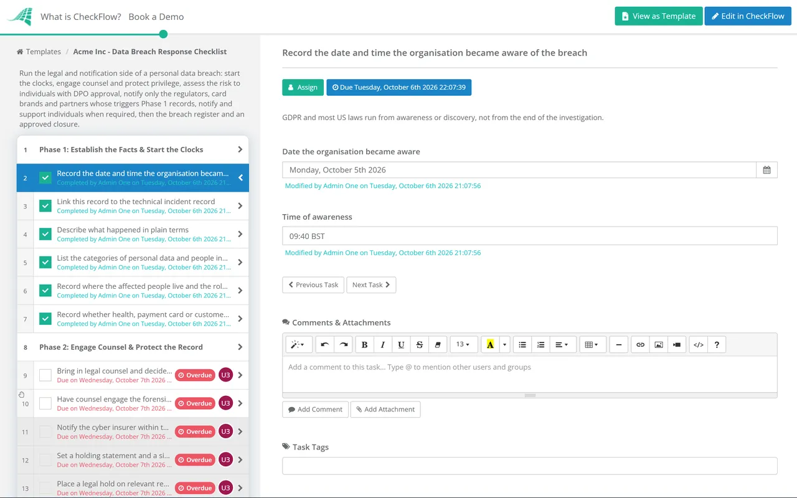Click the Edit in CheckFlow button
The width and height of the screenshot is (797, 498).
748,16
